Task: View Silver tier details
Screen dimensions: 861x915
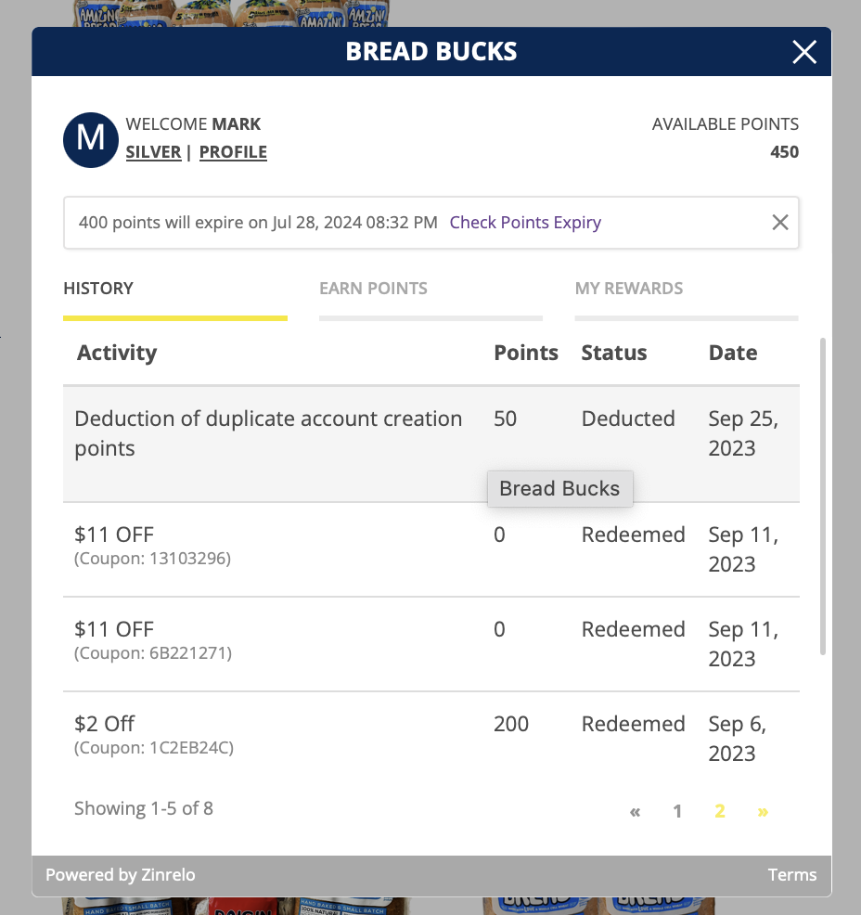Action: click(153, 152)
